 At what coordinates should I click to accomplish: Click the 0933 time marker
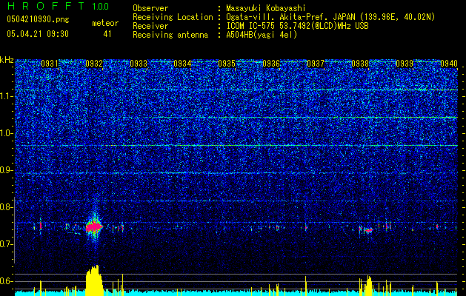click(x=139, y=64)
